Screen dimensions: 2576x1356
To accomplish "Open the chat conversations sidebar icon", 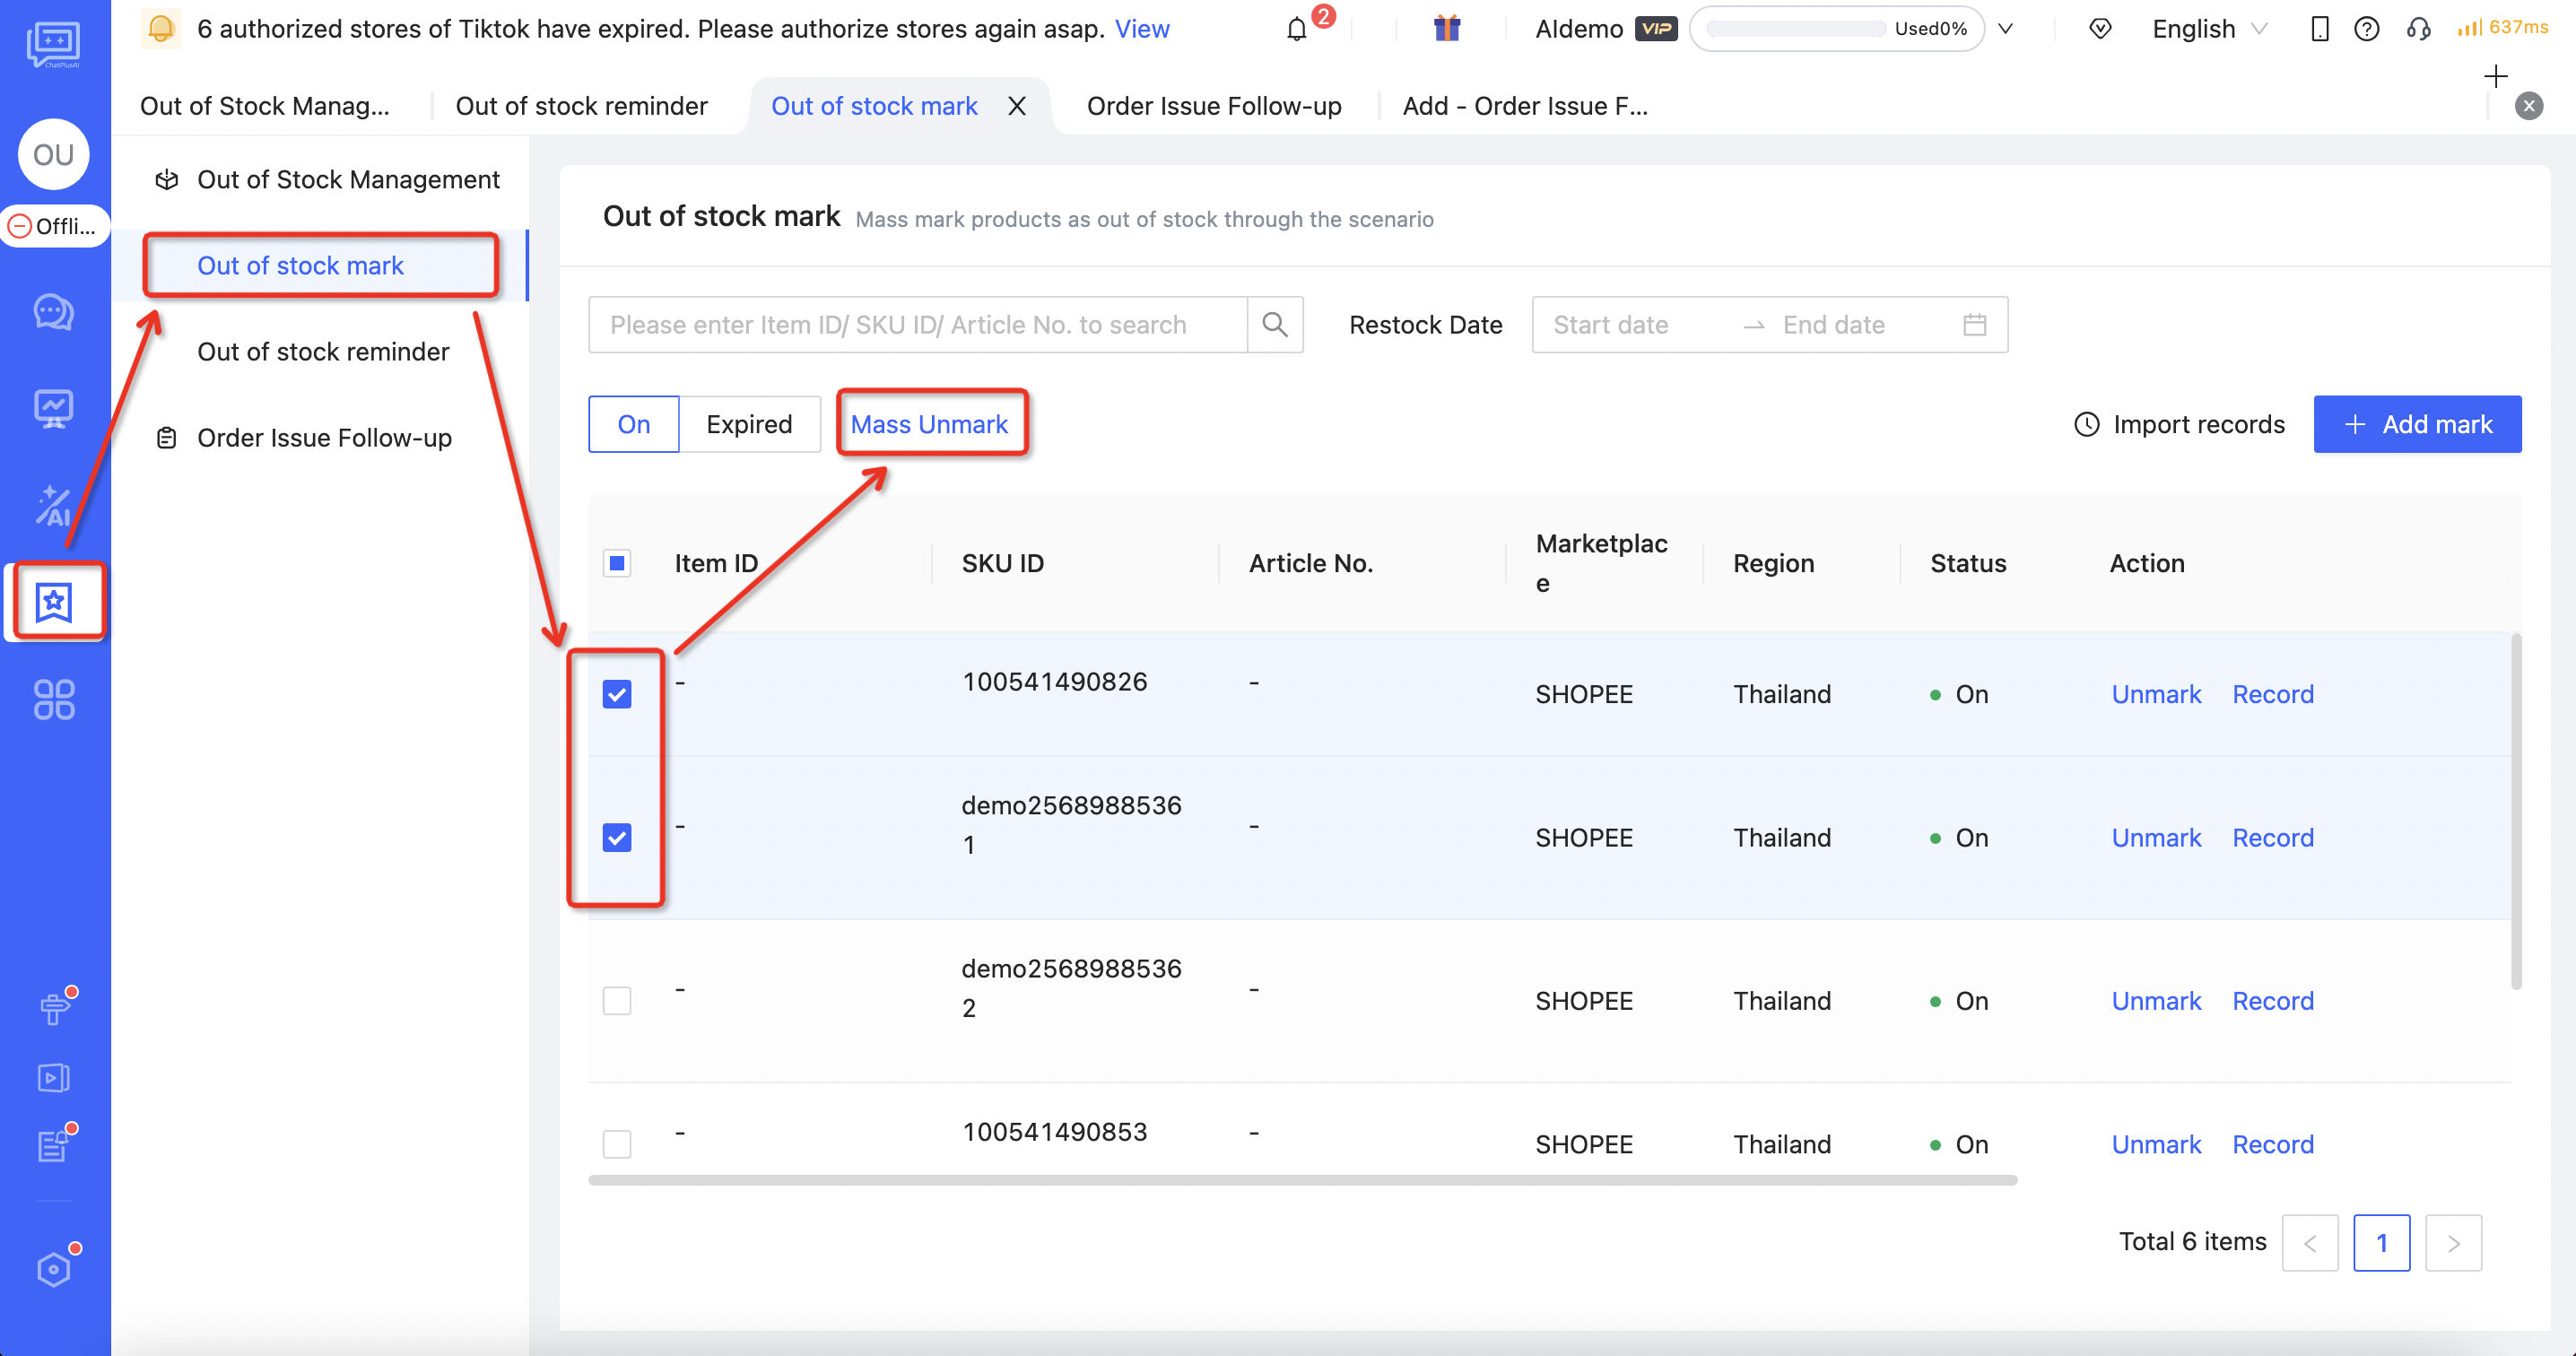I will 54,312.
